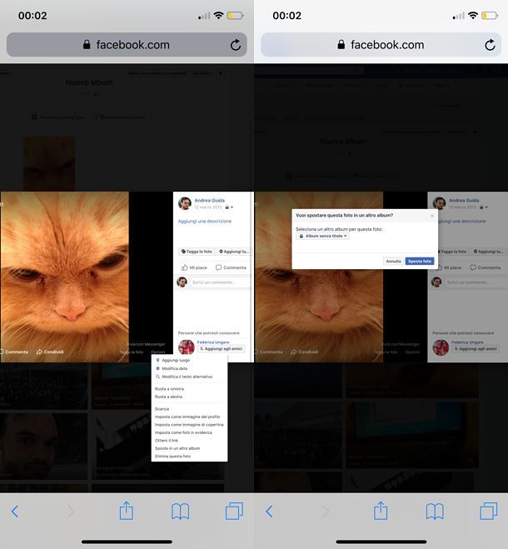Viewport: 508px width, 549px height.
Task: Confirm with Sposta foto button
Action: 420,262
